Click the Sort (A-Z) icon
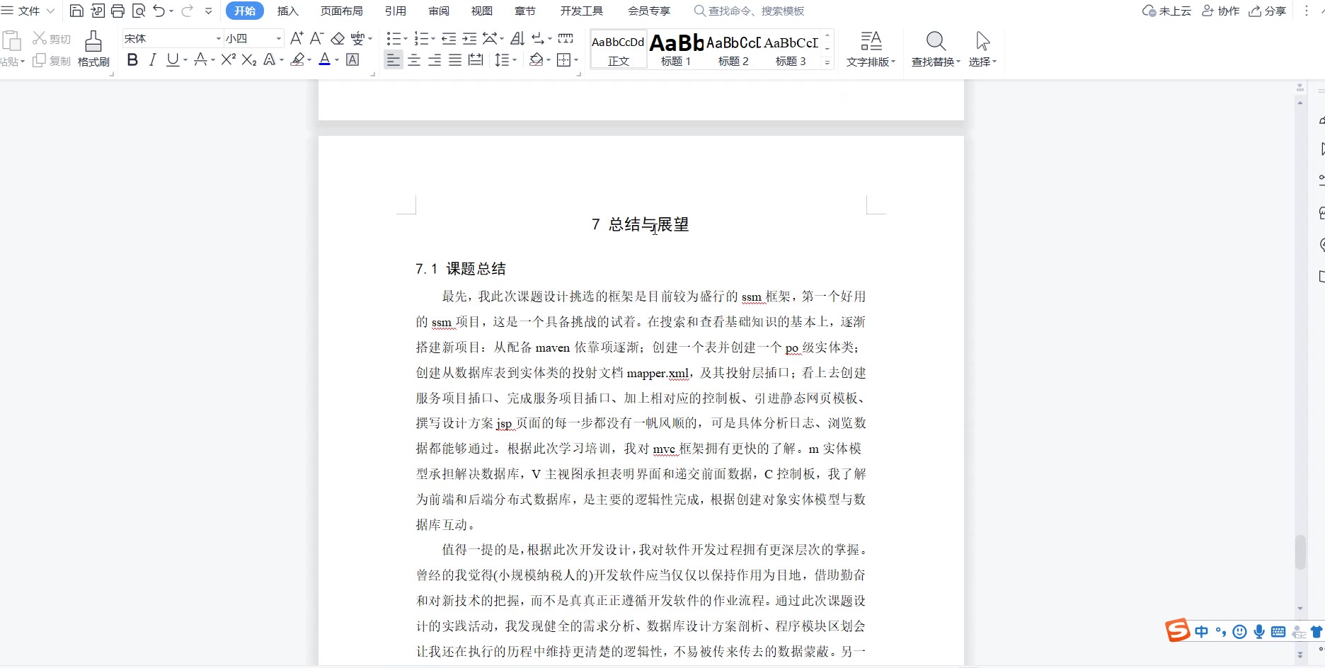This screenshot has width=1325, height=668. (517, 38)
